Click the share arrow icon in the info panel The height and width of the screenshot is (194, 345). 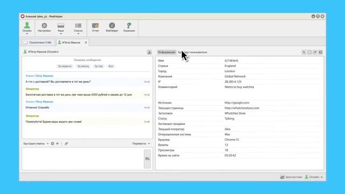point(315,52)
